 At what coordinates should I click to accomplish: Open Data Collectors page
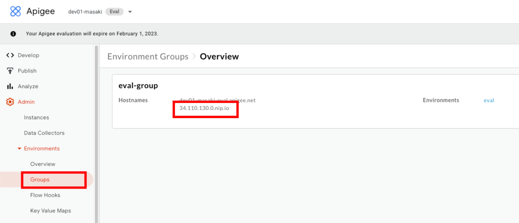point(44,133)
